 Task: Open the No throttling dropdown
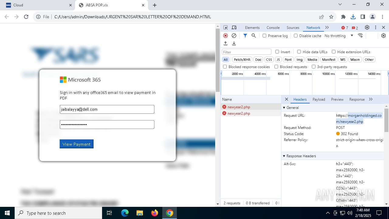[339, 36]
